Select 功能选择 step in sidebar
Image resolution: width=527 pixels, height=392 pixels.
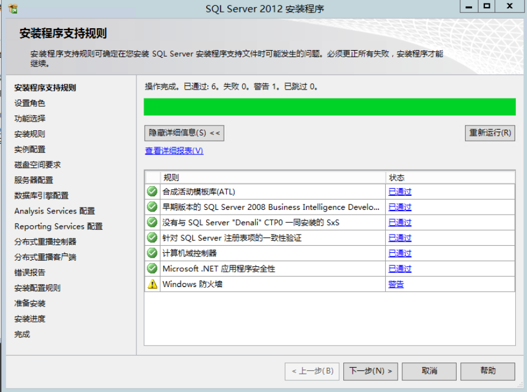click(x=30, y=118)
